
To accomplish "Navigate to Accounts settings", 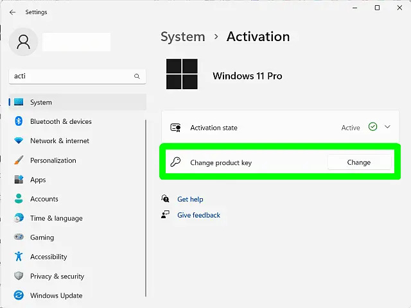I will [78, 199].
